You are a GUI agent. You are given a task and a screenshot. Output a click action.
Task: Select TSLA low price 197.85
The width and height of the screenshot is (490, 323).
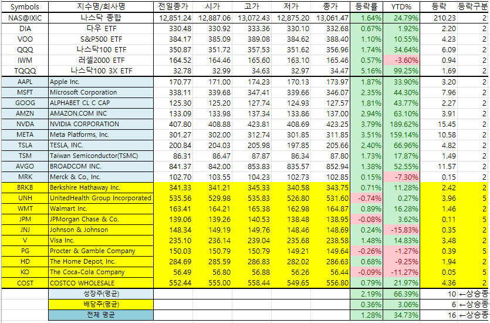pos(291,146)
